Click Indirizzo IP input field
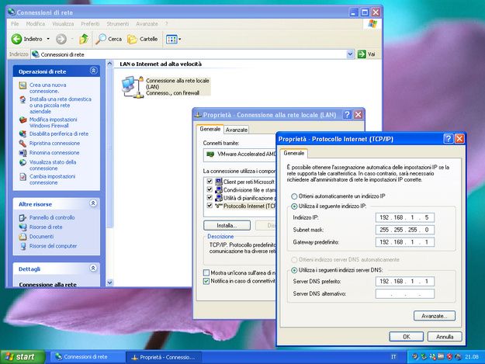Screen dimensions: 485x364 click(x=405, y=217)
